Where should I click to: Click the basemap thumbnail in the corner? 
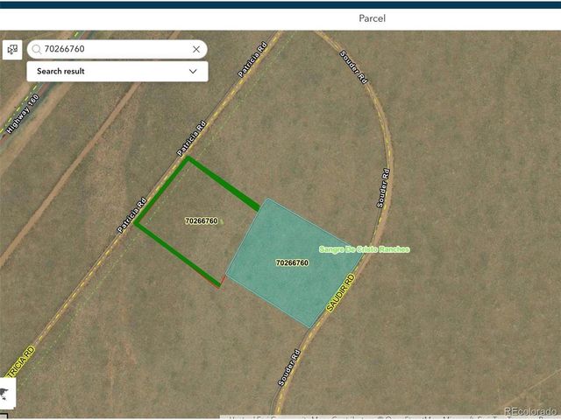(8, 394)
